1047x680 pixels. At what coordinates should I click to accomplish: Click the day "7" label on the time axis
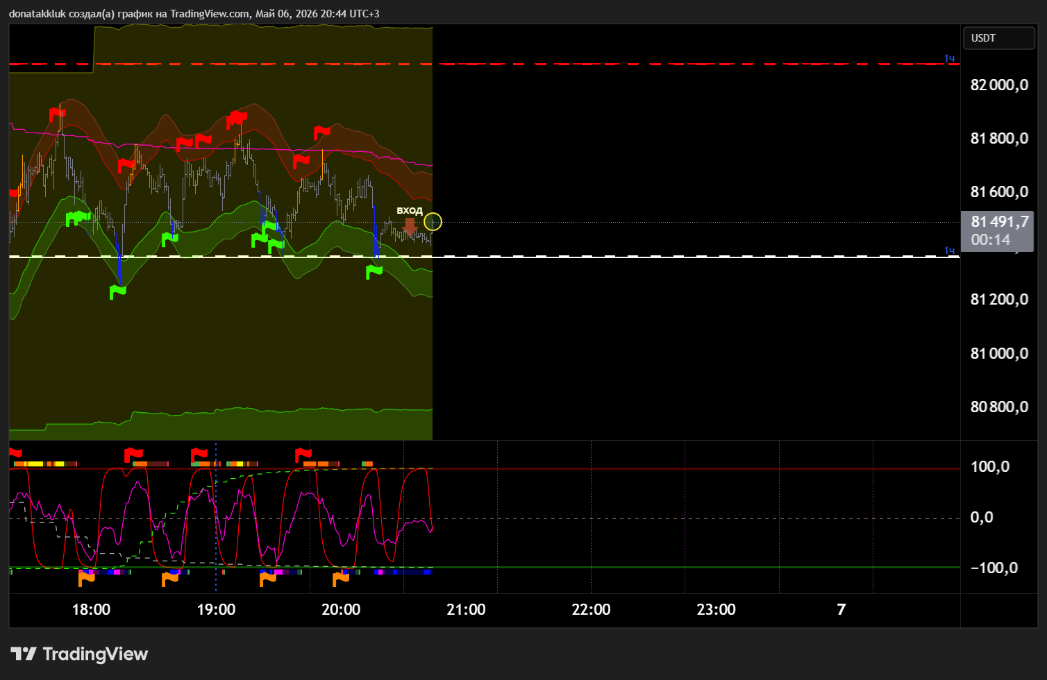coord(841,610)
